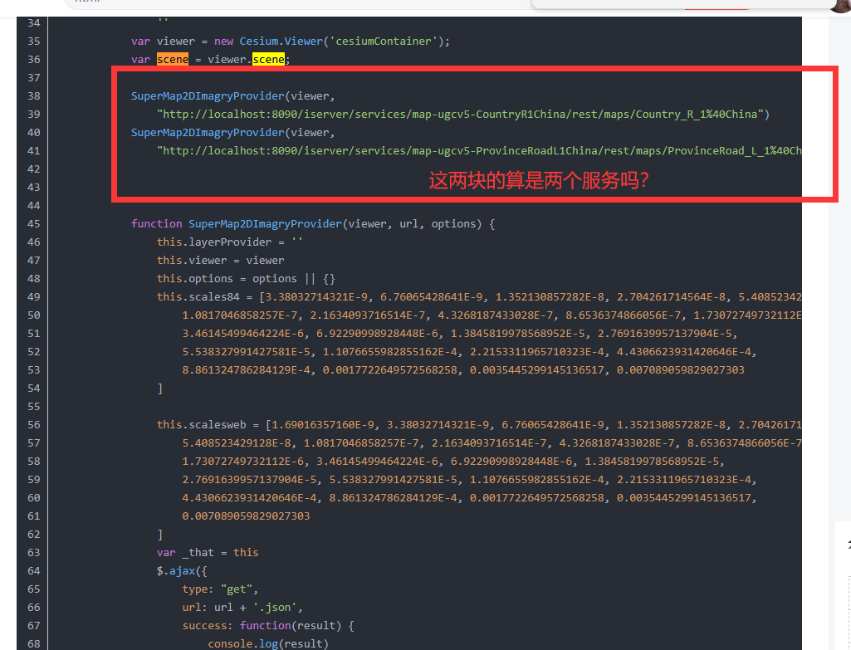Click the highlighted 'scene' variable declaration
This screenshot has height=650, width=851.
[x=173, y=60]
